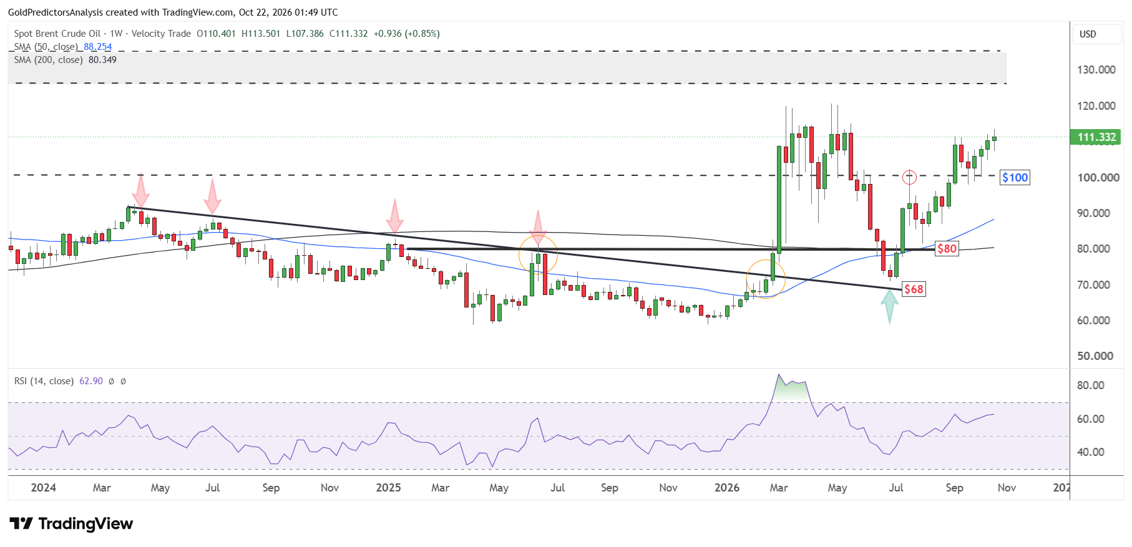Select the SMA (50, close) legend
This screenshot has width=1132, height=547.
(46, 47)
